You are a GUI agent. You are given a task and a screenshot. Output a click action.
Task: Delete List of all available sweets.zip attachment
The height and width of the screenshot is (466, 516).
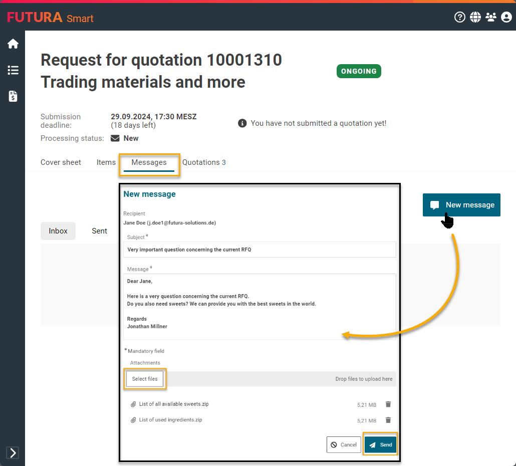click(388, 404)
